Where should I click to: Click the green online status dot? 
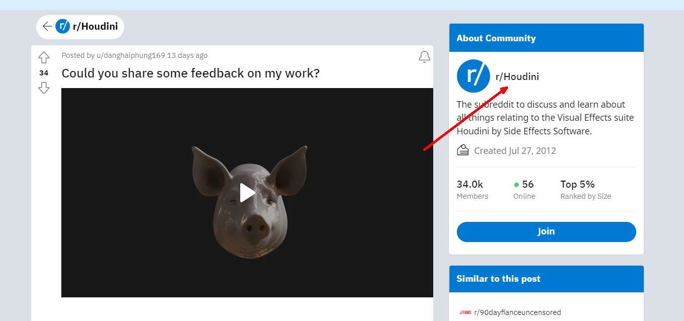516,185
